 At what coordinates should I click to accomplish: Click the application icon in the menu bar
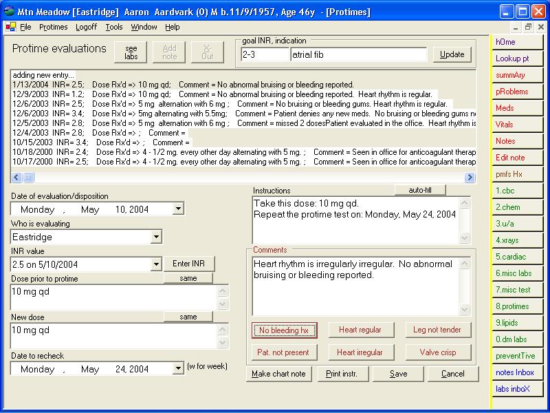pyautogui.click(x=10, y=27)
